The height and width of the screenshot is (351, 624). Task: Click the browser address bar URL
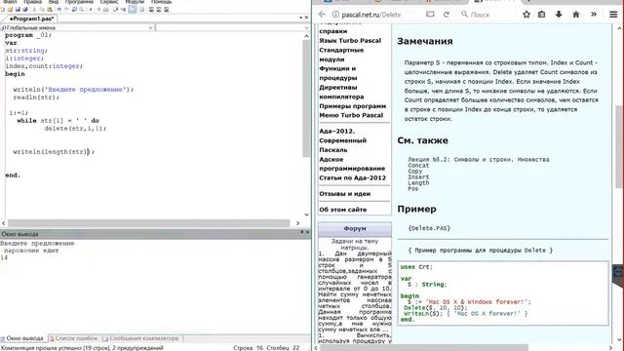[x=371, y=15]
